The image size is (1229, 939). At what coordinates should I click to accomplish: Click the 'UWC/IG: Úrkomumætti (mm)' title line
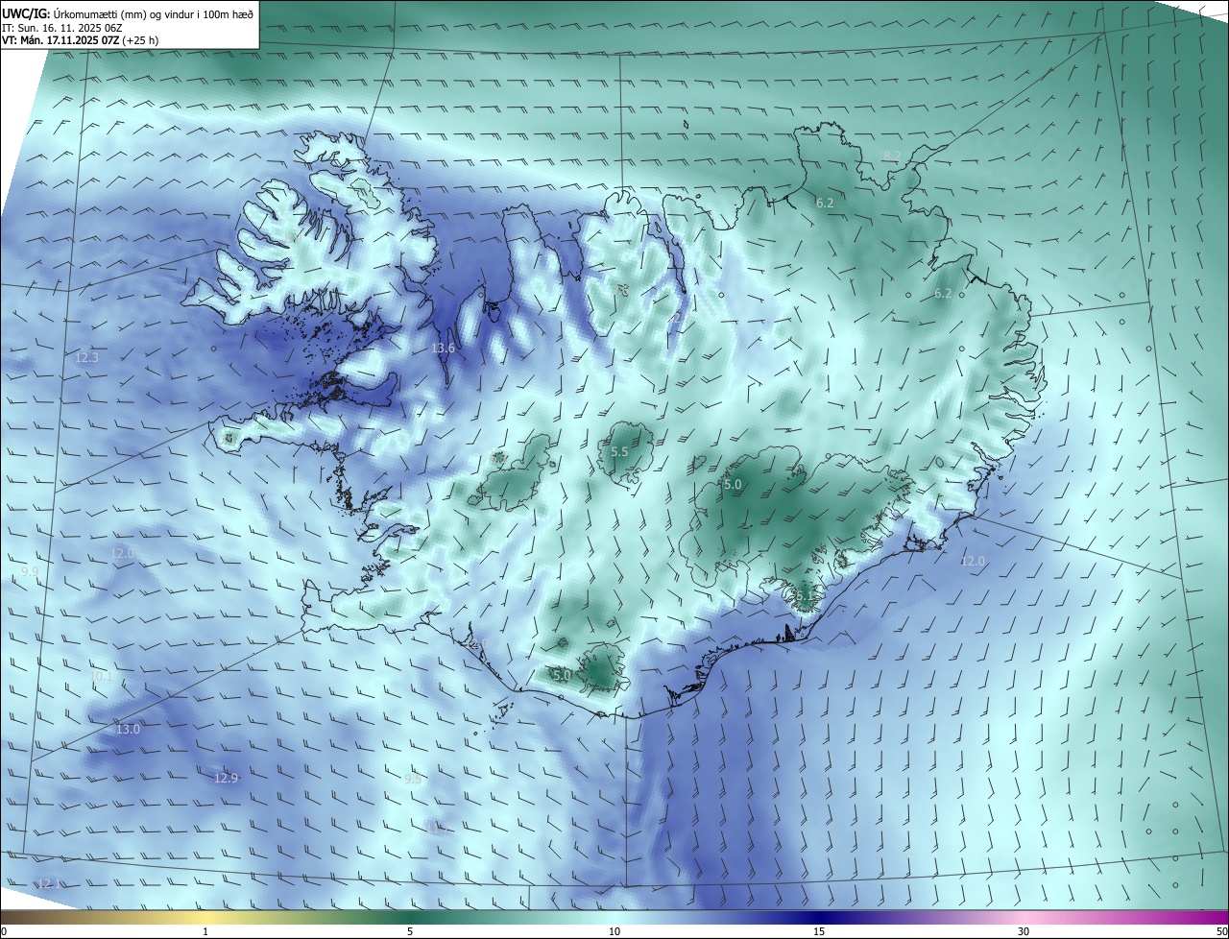(129, 14)
